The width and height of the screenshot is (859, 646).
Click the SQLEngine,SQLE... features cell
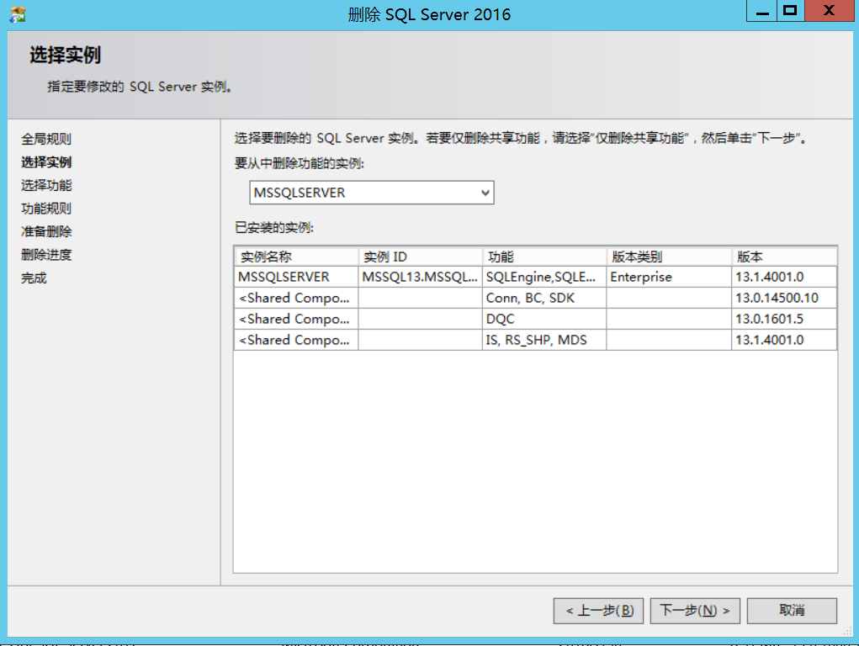click(x=544, y=277)
